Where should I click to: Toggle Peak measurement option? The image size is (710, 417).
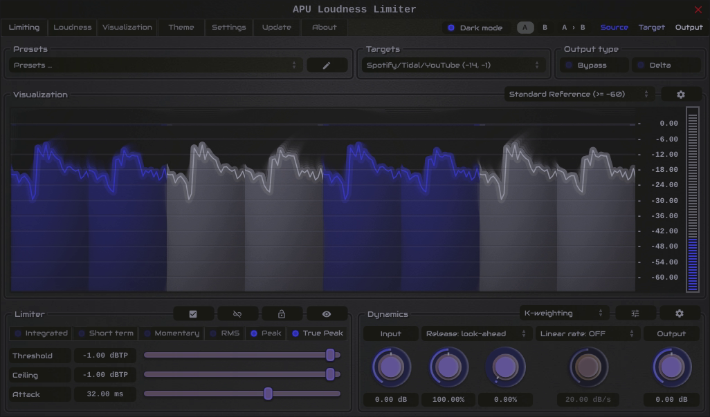[x=266, y=333]
